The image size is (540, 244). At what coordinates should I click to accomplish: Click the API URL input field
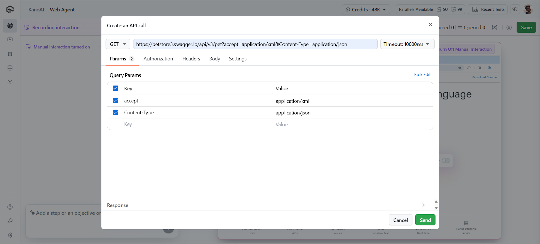tap(255, 44)
